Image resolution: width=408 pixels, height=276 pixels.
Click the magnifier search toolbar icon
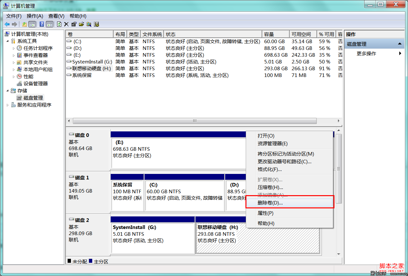[88, 24]
